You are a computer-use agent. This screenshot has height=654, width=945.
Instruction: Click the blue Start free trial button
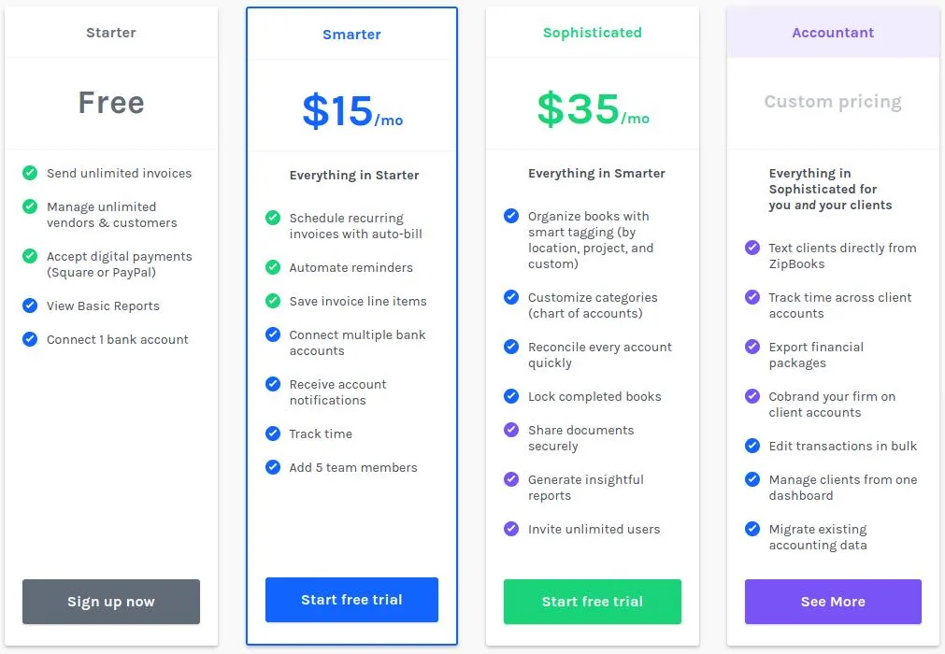(351, 600)
